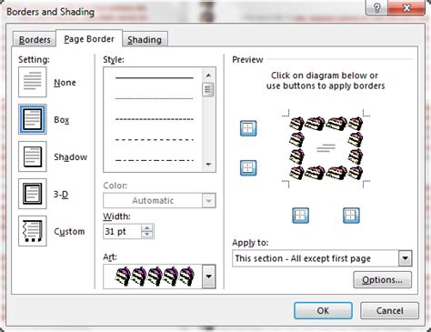
Task: Click the None setting label
Action: pyautogui.click(x=65, y=83)
